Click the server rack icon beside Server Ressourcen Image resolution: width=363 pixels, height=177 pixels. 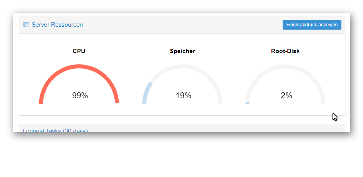[x=26, y=24]
